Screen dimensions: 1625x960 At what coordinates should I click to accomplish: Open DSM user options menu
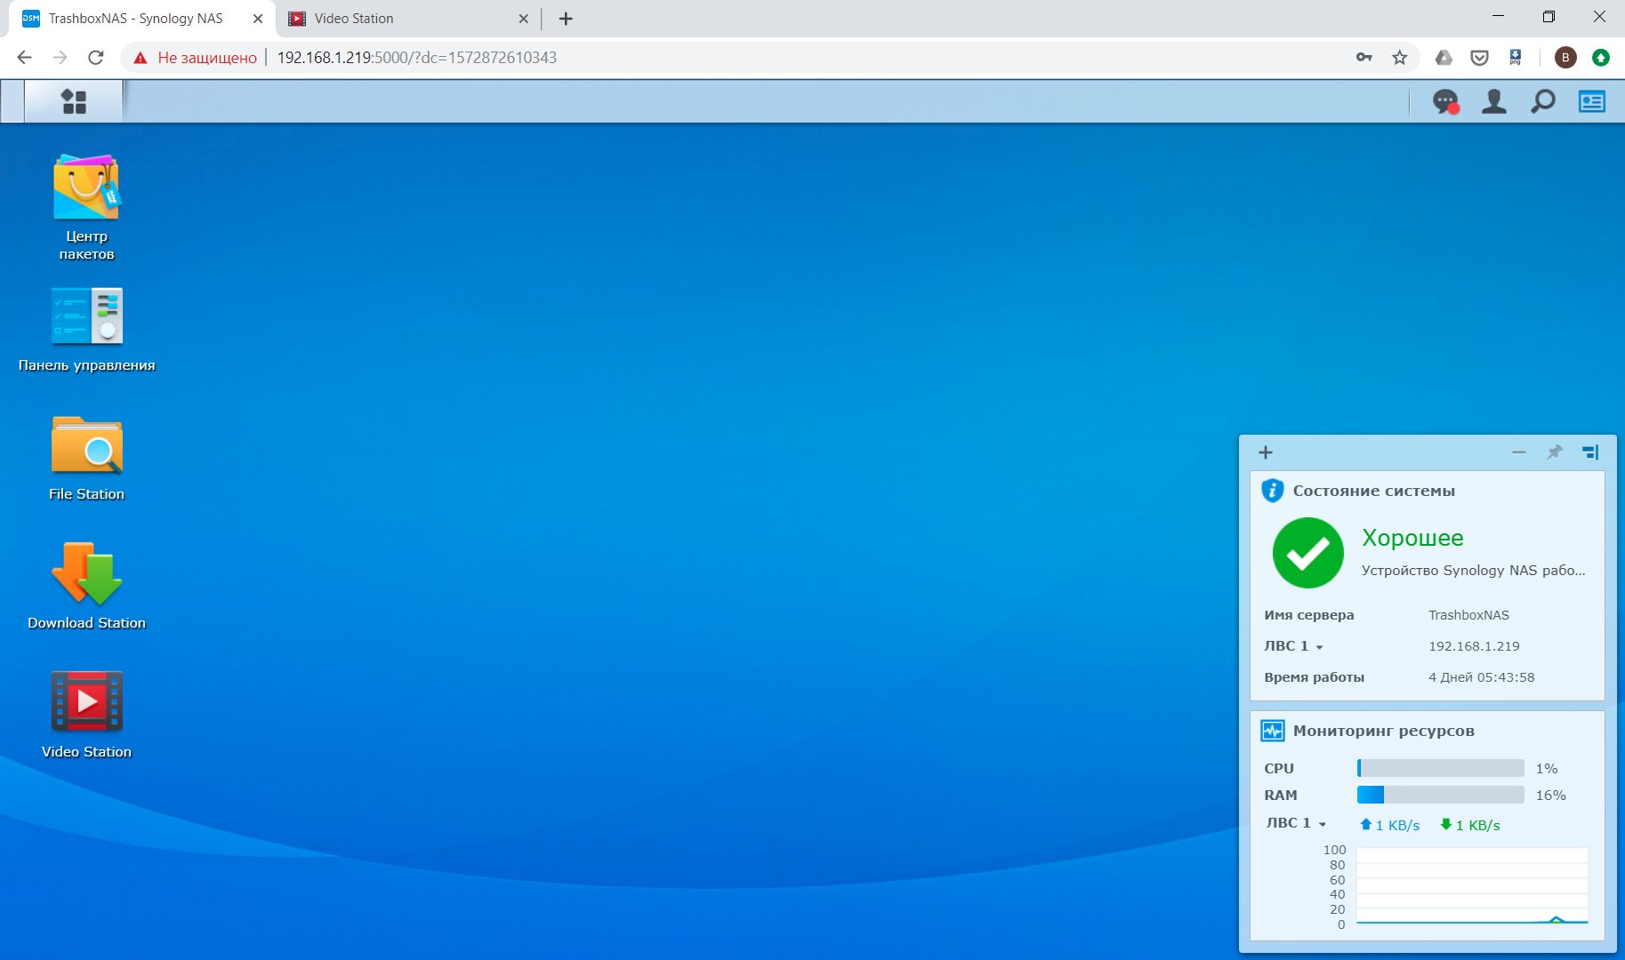1494,101
